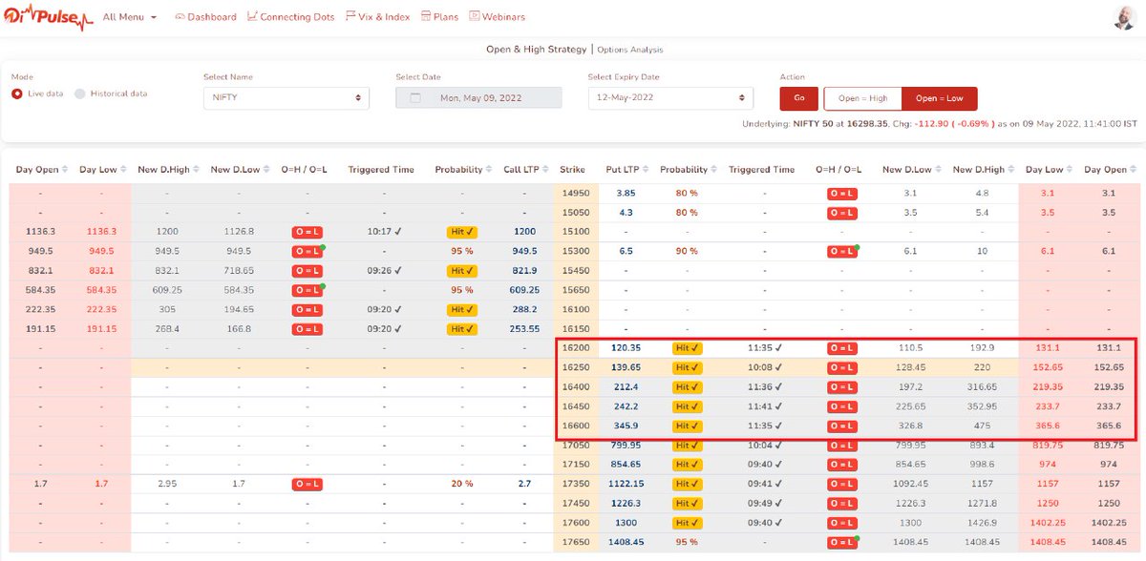Sort by left O=H / O=L column
Viewport: 1146px width, 561px height.
click(305, 169)
